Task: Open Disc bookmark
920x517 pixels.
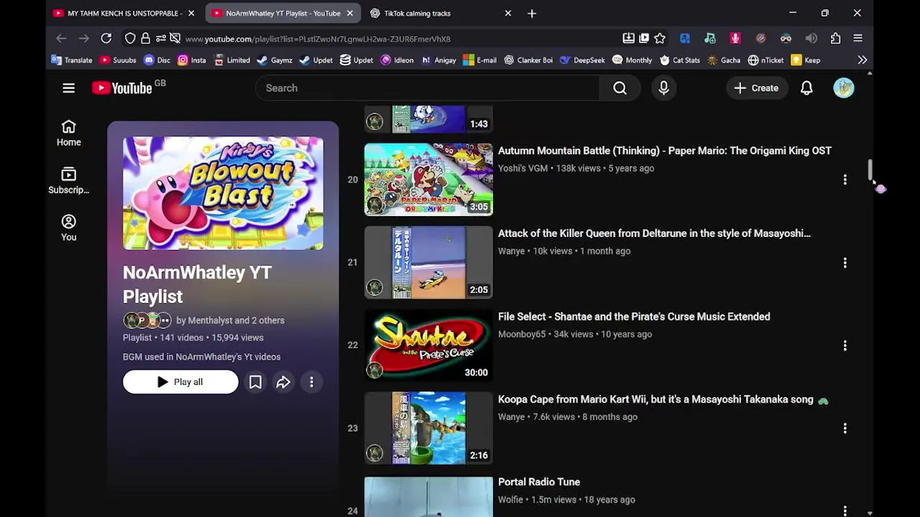Action: (157, 60)
